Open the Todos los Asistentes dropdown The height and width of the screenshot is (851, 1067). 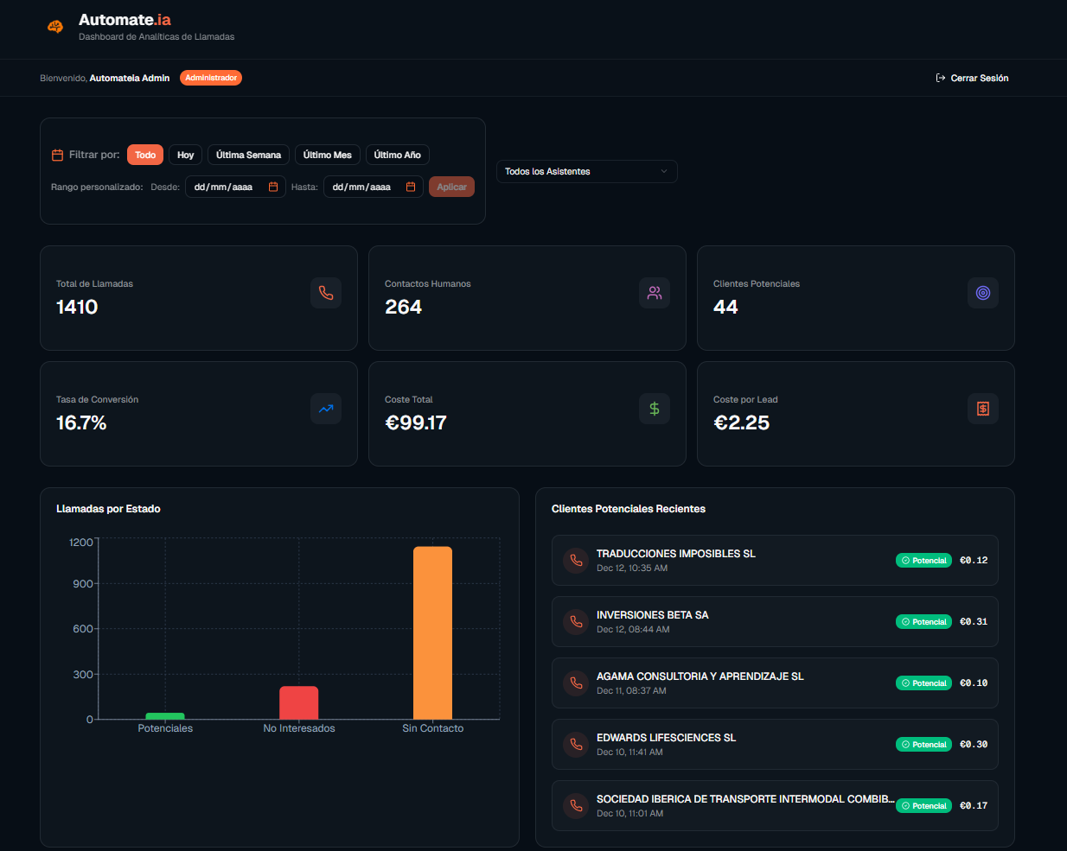[x=586, y=171]
